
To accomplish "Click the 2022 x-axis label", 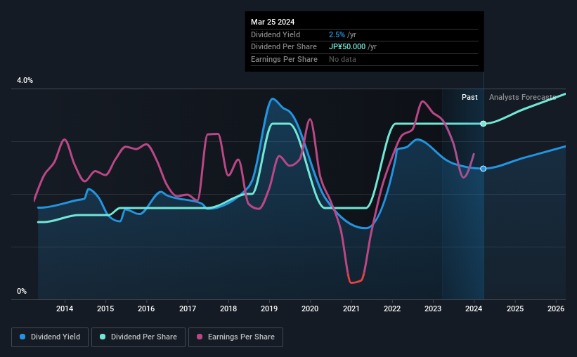I will (x=392, y=309).
